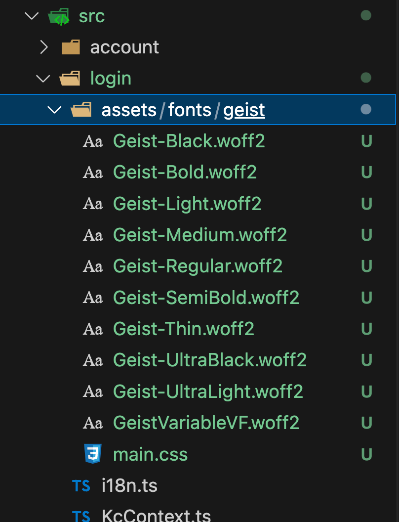Viewport: 399px width, 522px height.
Task: Click the git status dot on login folder
Action: [x=366, y=78]
